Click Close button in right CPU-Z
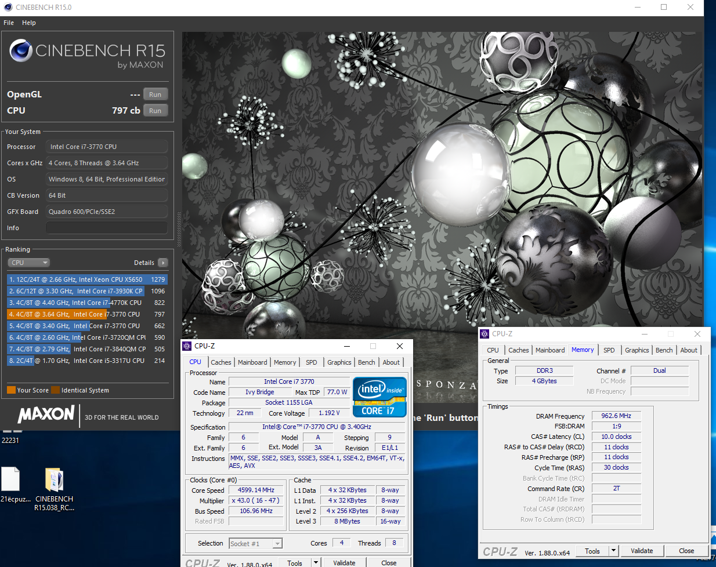 pos(686,551)
